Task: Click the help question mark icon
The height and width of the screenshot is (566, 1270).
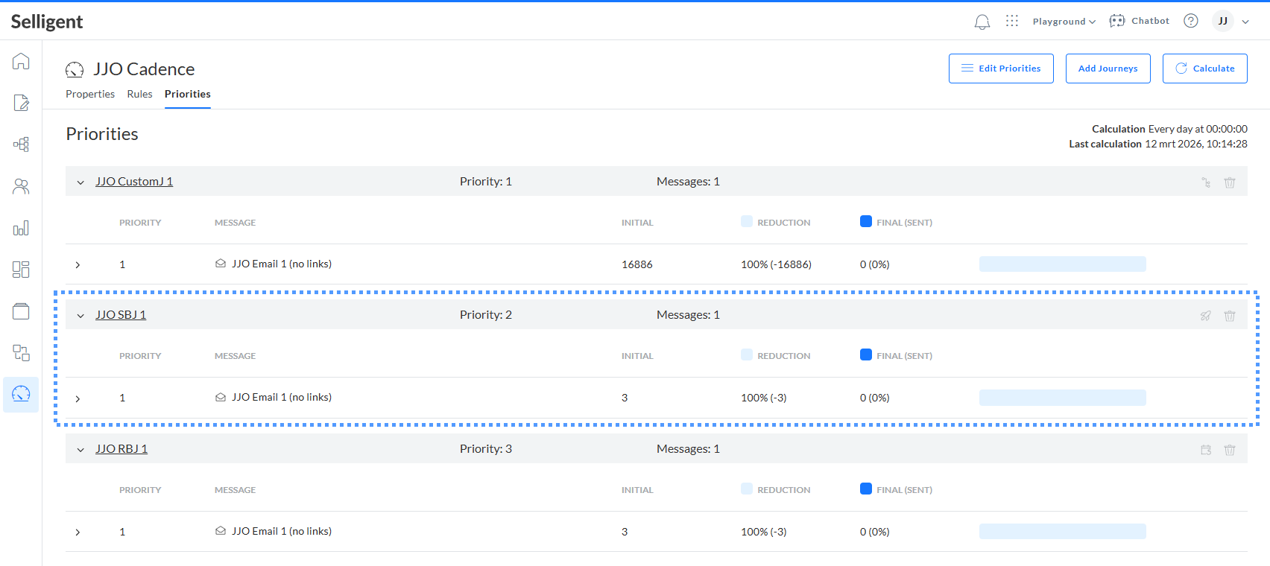Action: 1191,21
